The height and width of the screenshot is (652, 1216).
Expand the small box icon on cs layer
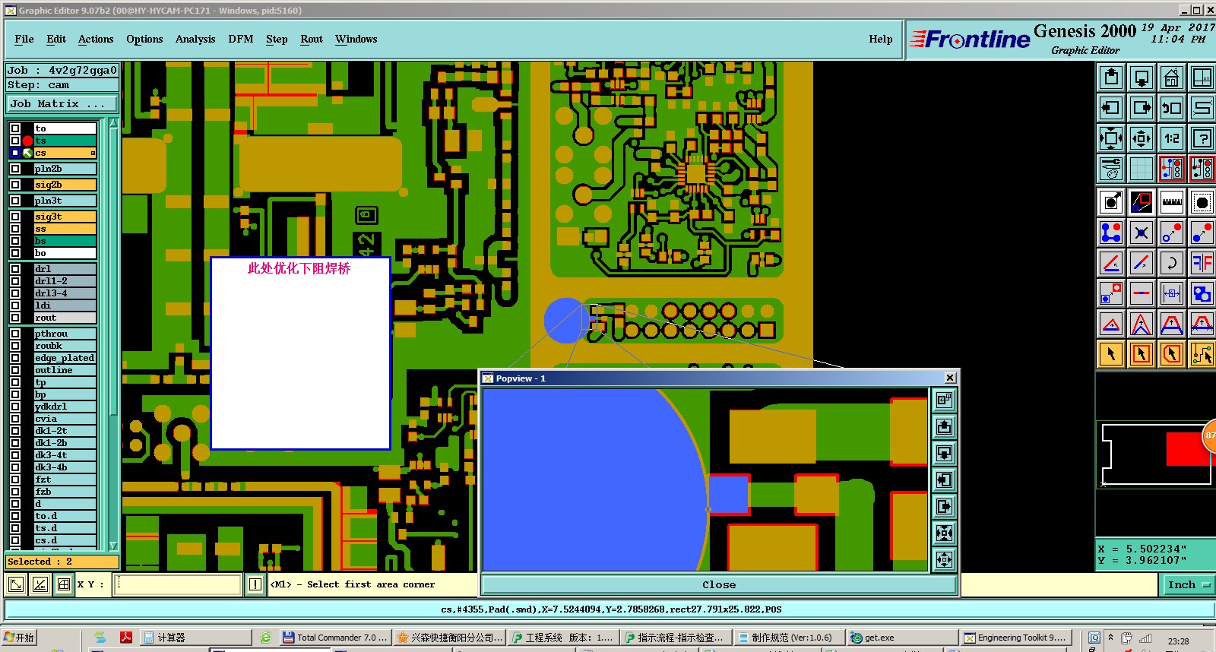pyautogui.click(x=93, y=153)
